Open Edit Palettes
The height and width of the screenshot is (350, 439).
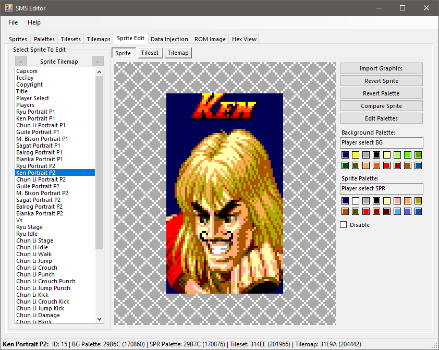(381, 118)
